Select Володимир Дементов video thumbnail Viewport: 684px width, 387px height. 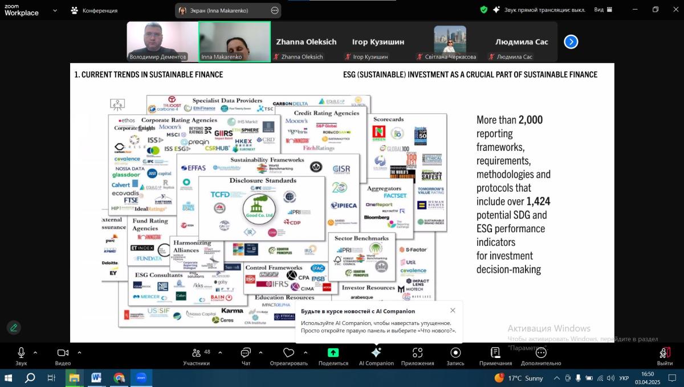point(162,42)
